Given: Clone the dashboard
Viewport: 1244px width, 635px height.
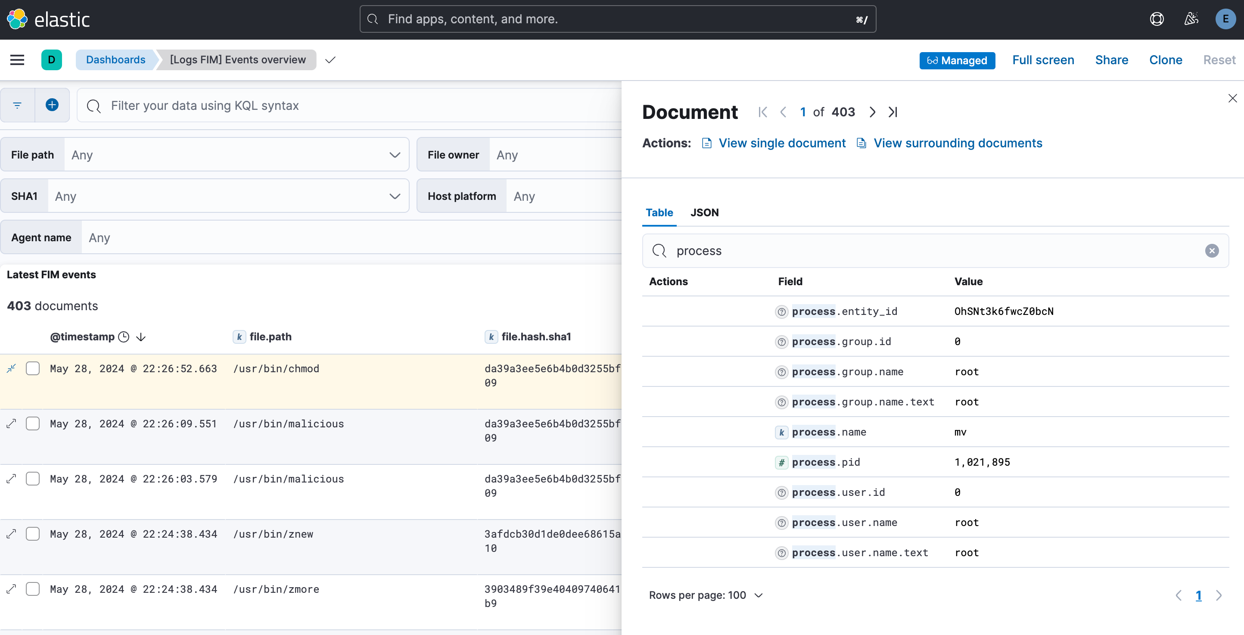Looking at the screenshot, I should tap(1165, 60).
